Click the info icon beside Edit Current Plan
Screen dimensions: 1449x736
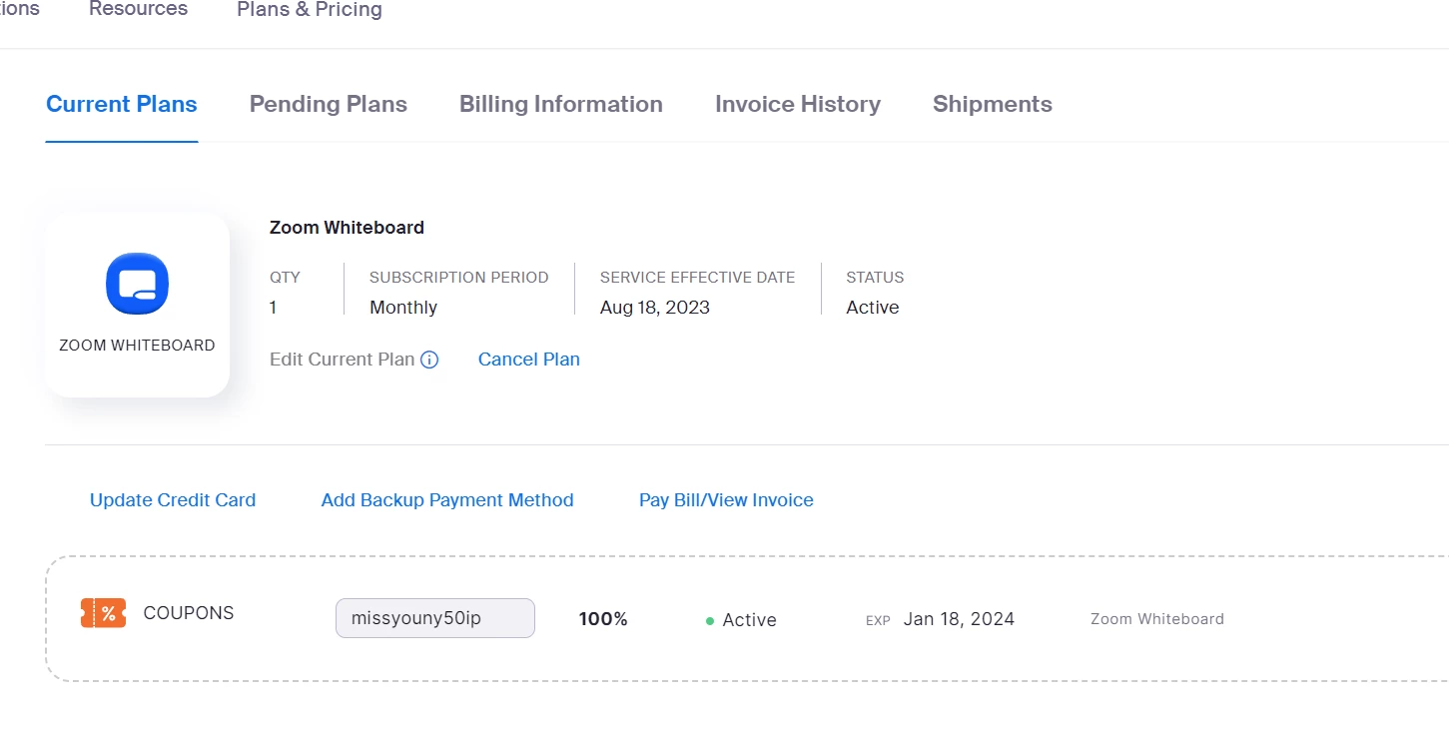pyautogui.click(x=429, y=360)
